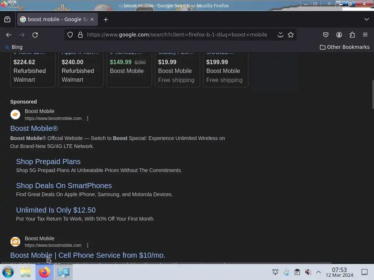This screenshot has height=280, width=374.
Task: Open the Start menu button on taskbar
Action: pos(8,272)
